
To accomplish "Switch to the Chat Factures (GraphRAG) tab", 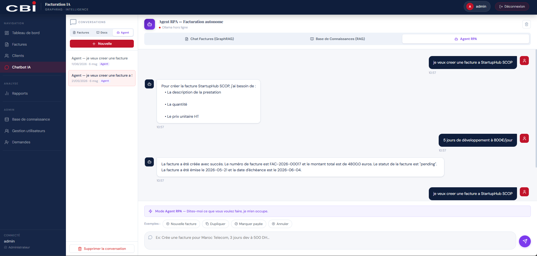I will coord(209,39).
